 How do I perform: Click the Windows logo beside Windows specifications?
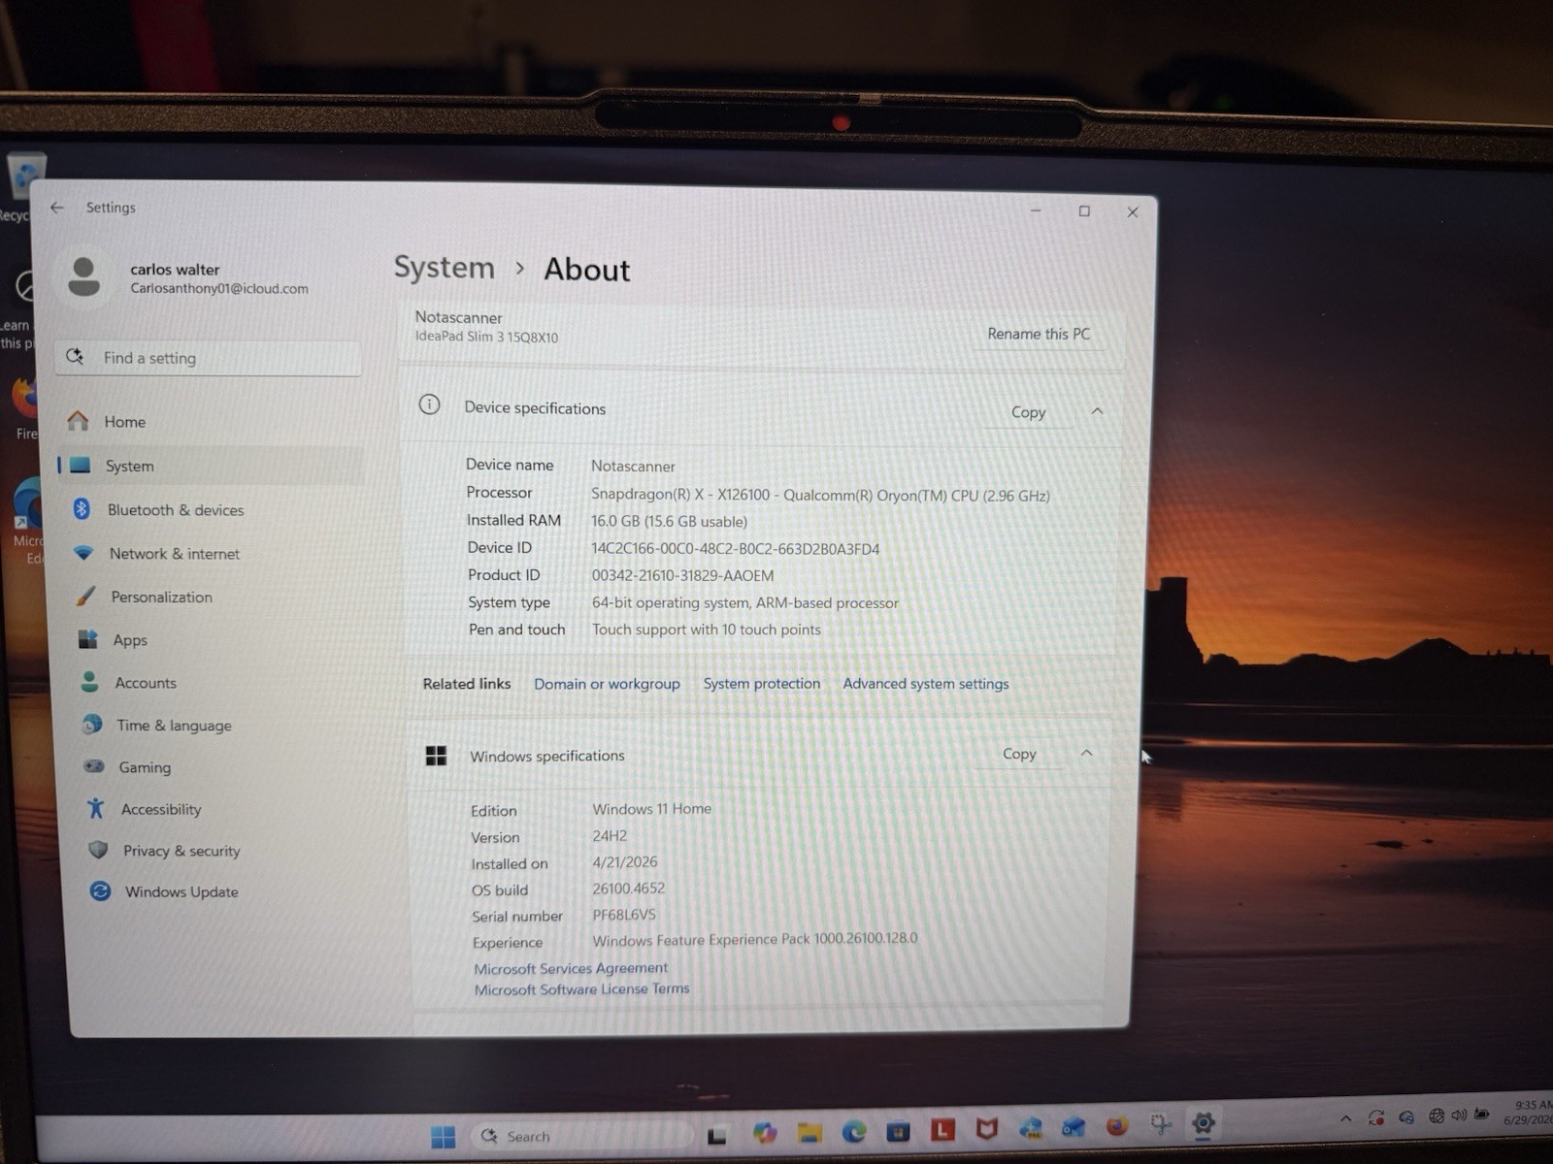coord(437,756)
